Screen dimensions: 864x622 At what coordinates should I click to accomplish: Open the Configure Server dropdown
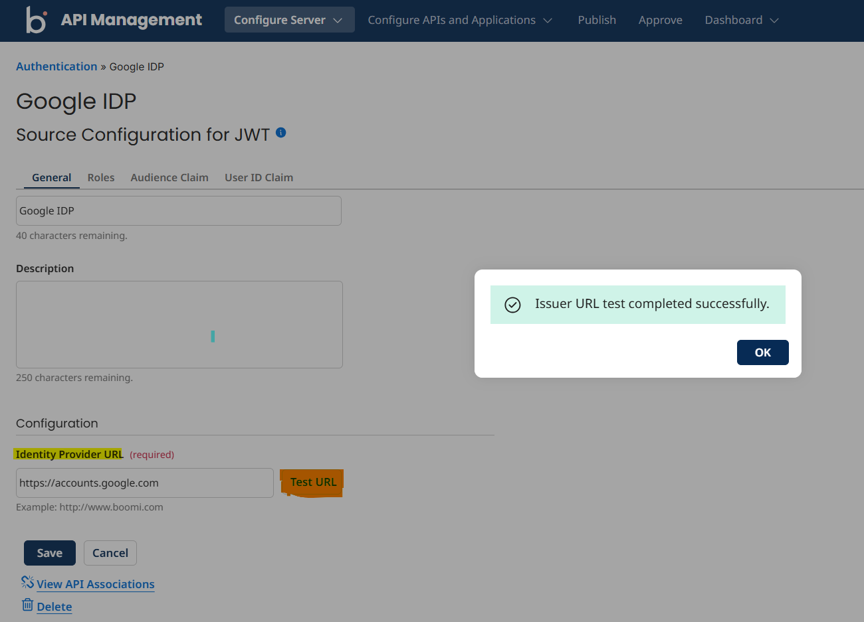289,20
